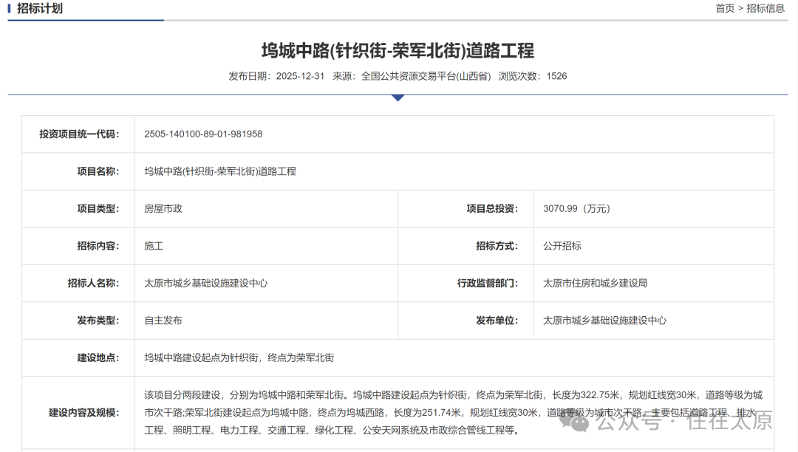Open the 招标信息 breadcrumb link
This screenshot has height=452, width=798.
pyautogui.click(x=766, y=7)
